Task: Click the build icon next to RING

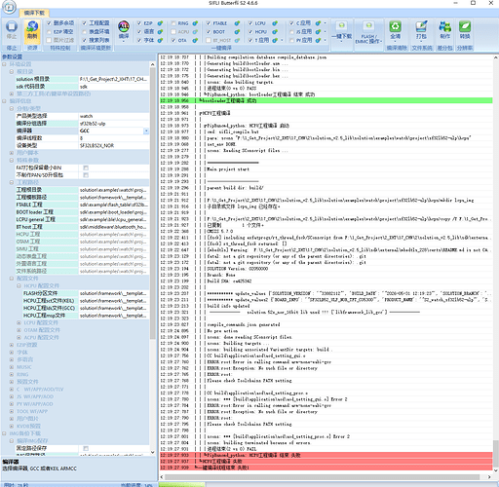Action: tap(195, 23)
